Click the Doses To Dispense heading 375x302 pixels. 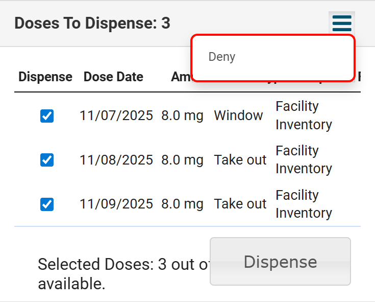[92, 24]
